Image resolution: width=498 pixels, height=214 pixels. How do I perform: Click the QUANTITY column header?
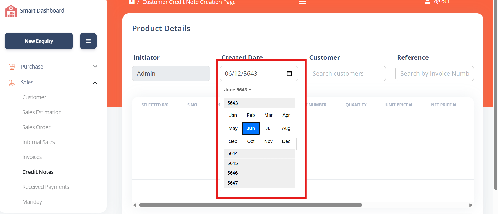click(x=356, y=105)
